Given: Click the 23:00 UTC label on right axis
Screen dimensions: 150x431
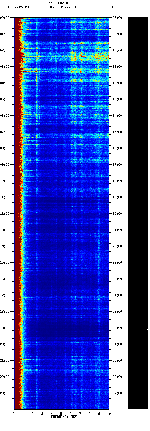Looking at the screenshot, I should point(117,263).
